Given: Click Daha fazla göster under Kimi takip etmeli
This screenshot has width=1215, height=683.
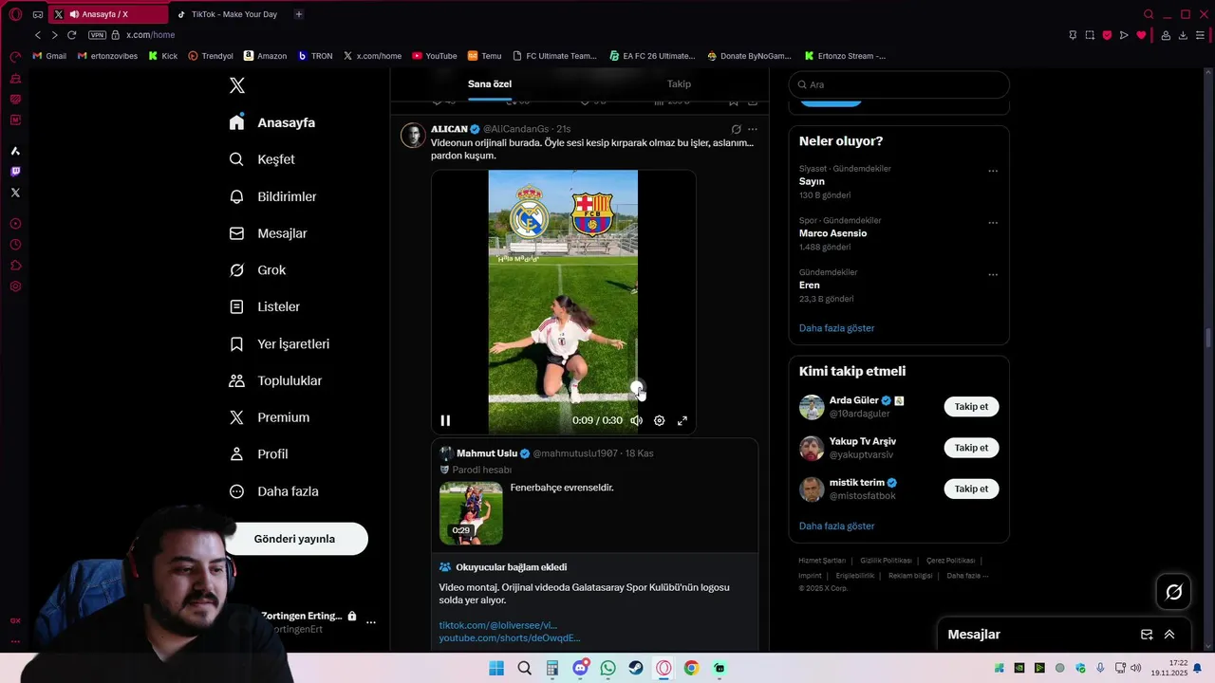Looking at the screenshot, I should point(837,526).
